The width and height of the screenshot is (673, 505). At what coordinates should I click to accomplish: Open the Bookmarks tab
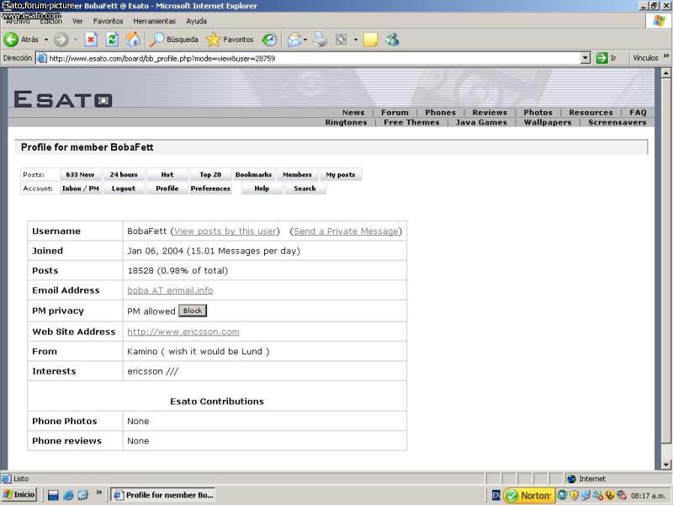[254, 174]
